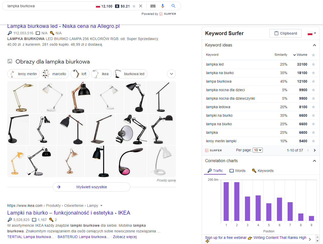Viewport: 323px width, 244px height.
Task: Click keyword 'leroy merlin lampki' text
Action: pyautogui.click(x=221, y=141)
